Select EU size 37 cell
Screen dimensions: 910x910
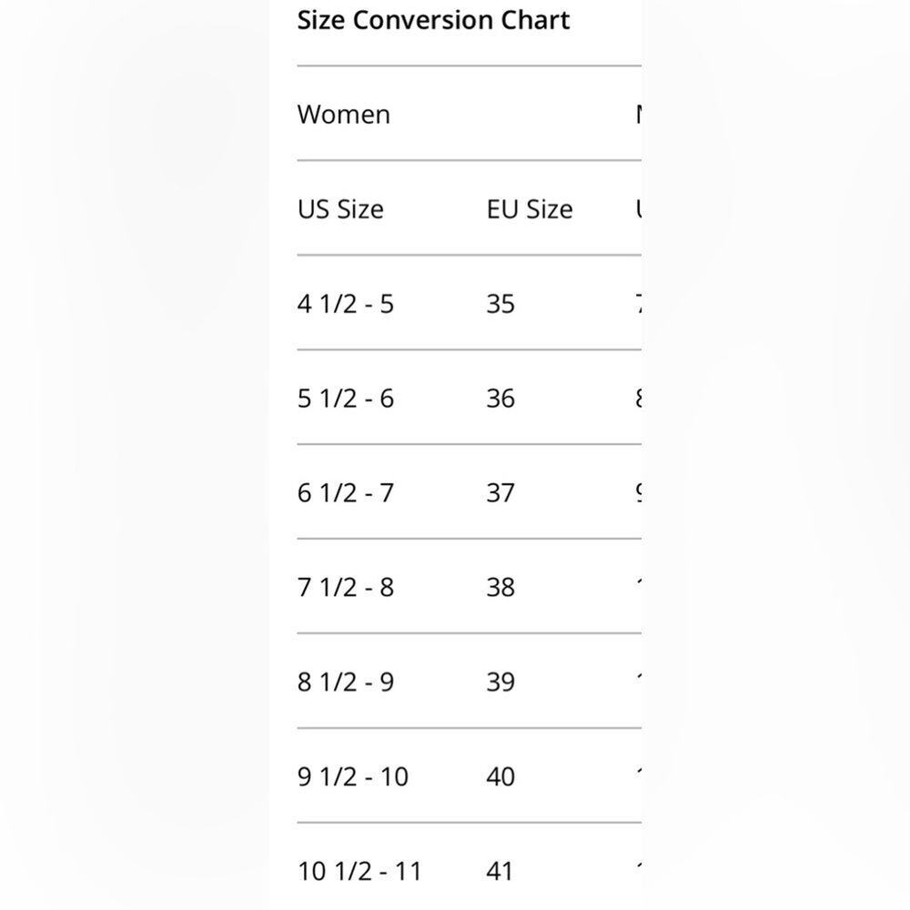(500, 492)
